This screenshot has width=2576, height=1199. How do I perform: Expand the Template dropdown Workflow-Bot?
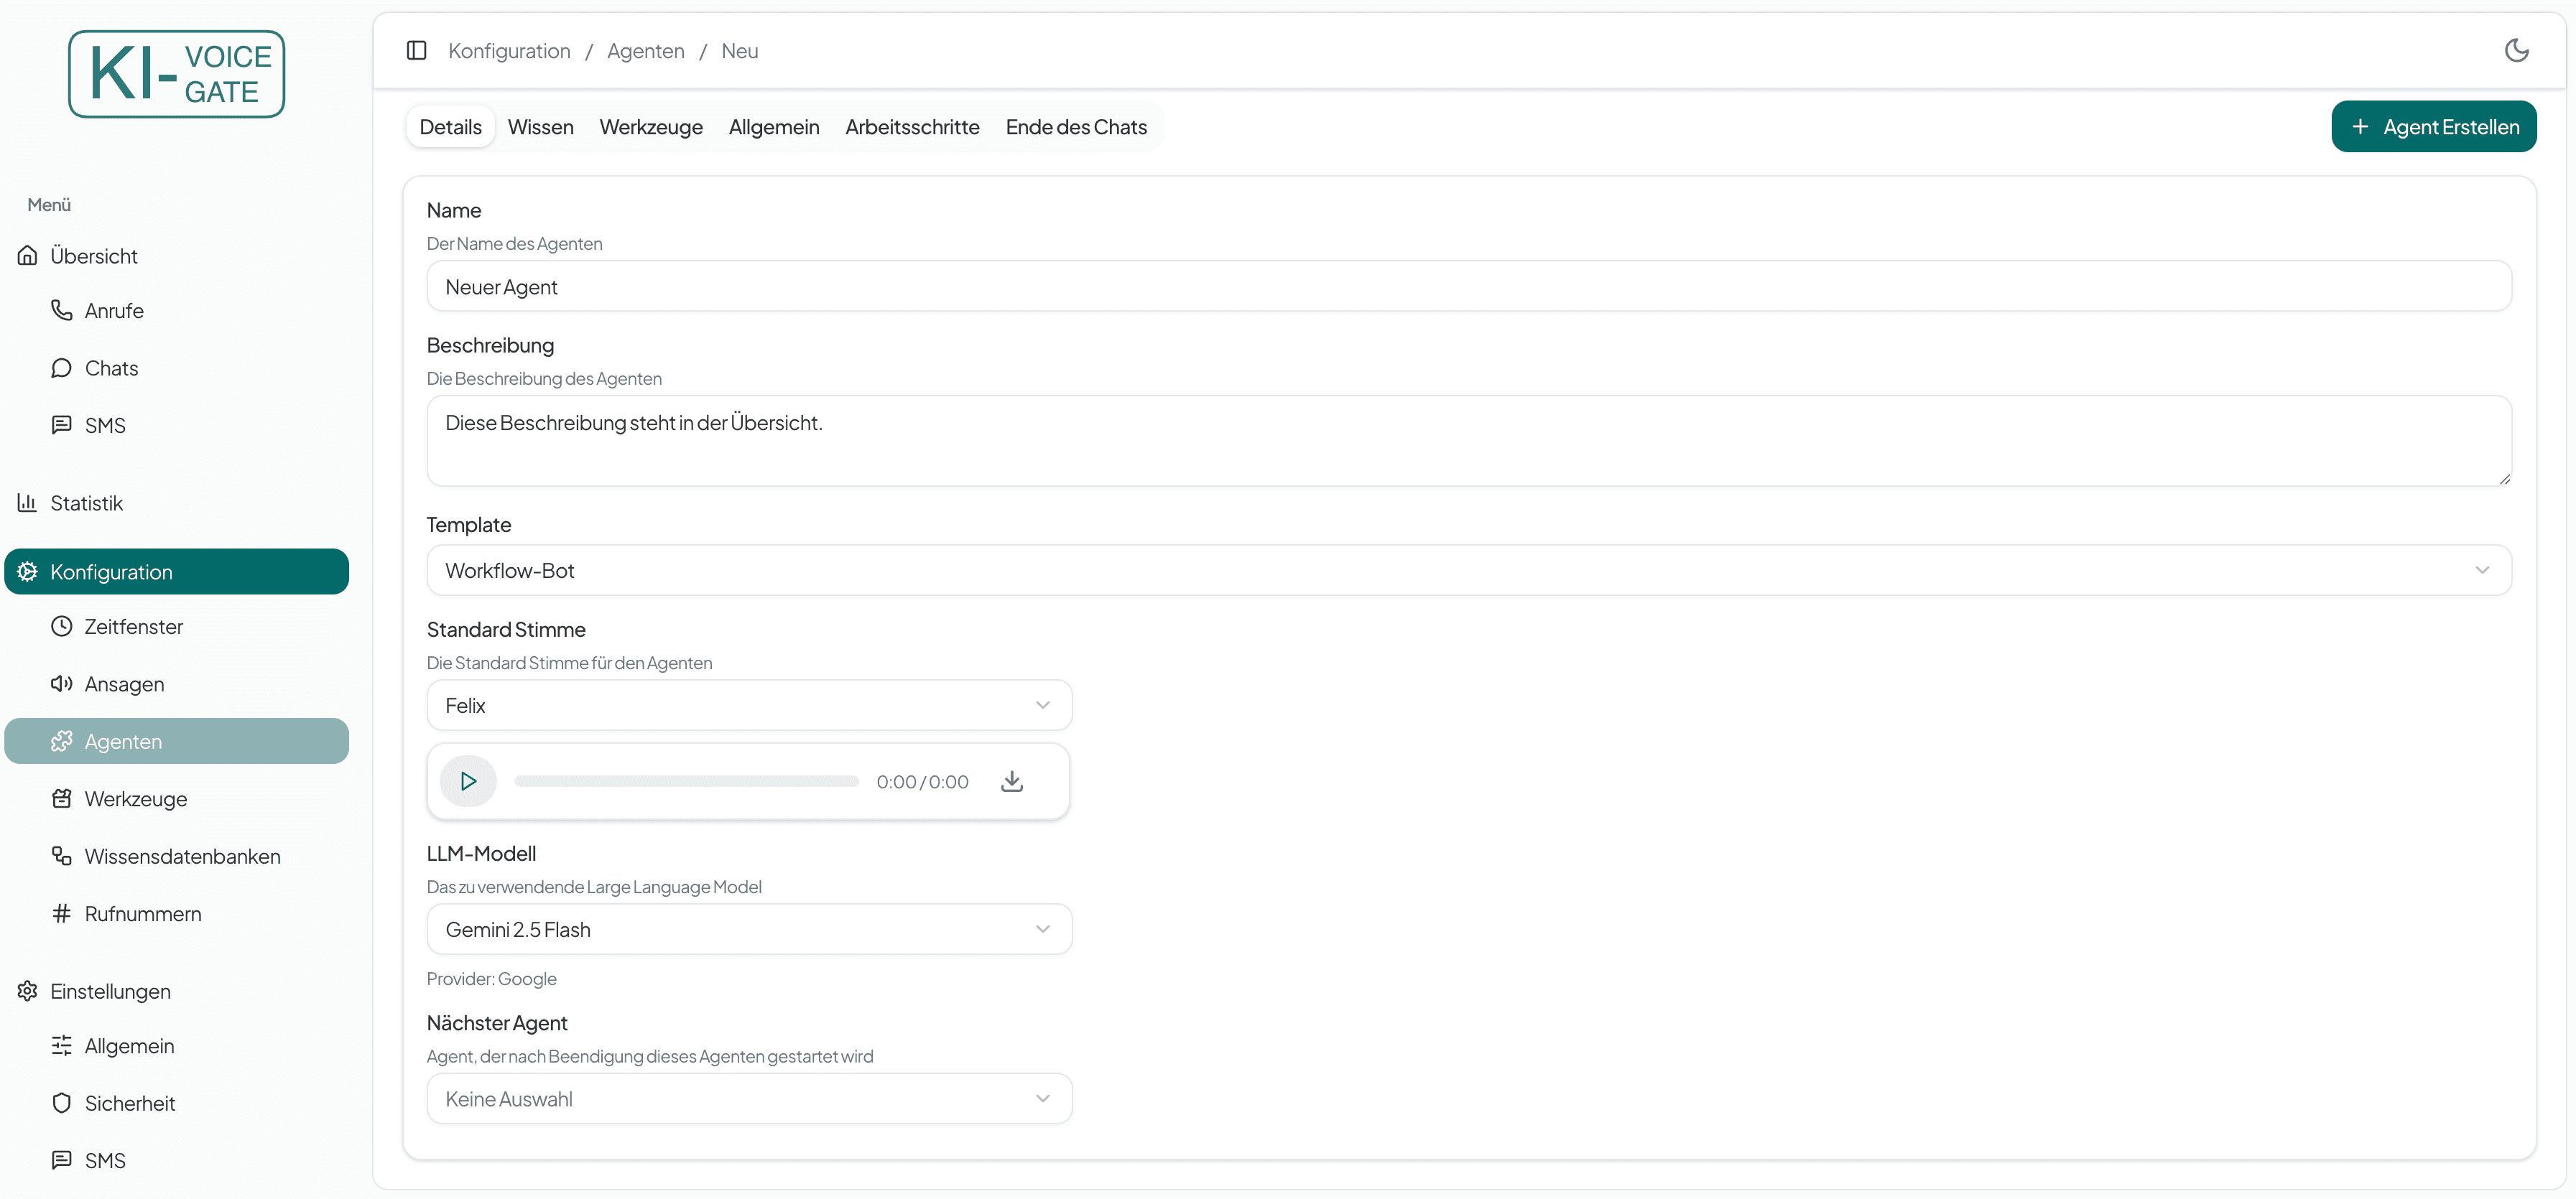pyautogui.click(x=1468, y=571)
